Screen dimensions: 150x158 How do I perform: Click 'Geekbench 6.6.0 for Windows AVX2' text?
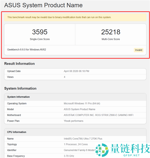tap(26, 49)
